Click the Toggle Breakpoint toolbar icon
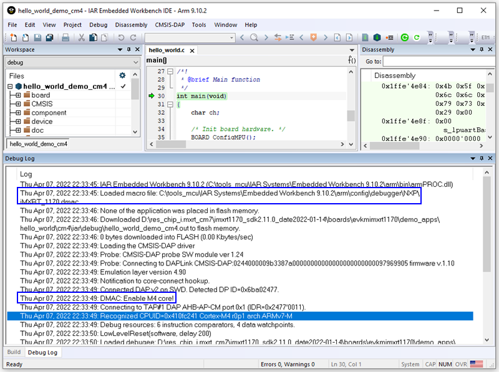 389,37
